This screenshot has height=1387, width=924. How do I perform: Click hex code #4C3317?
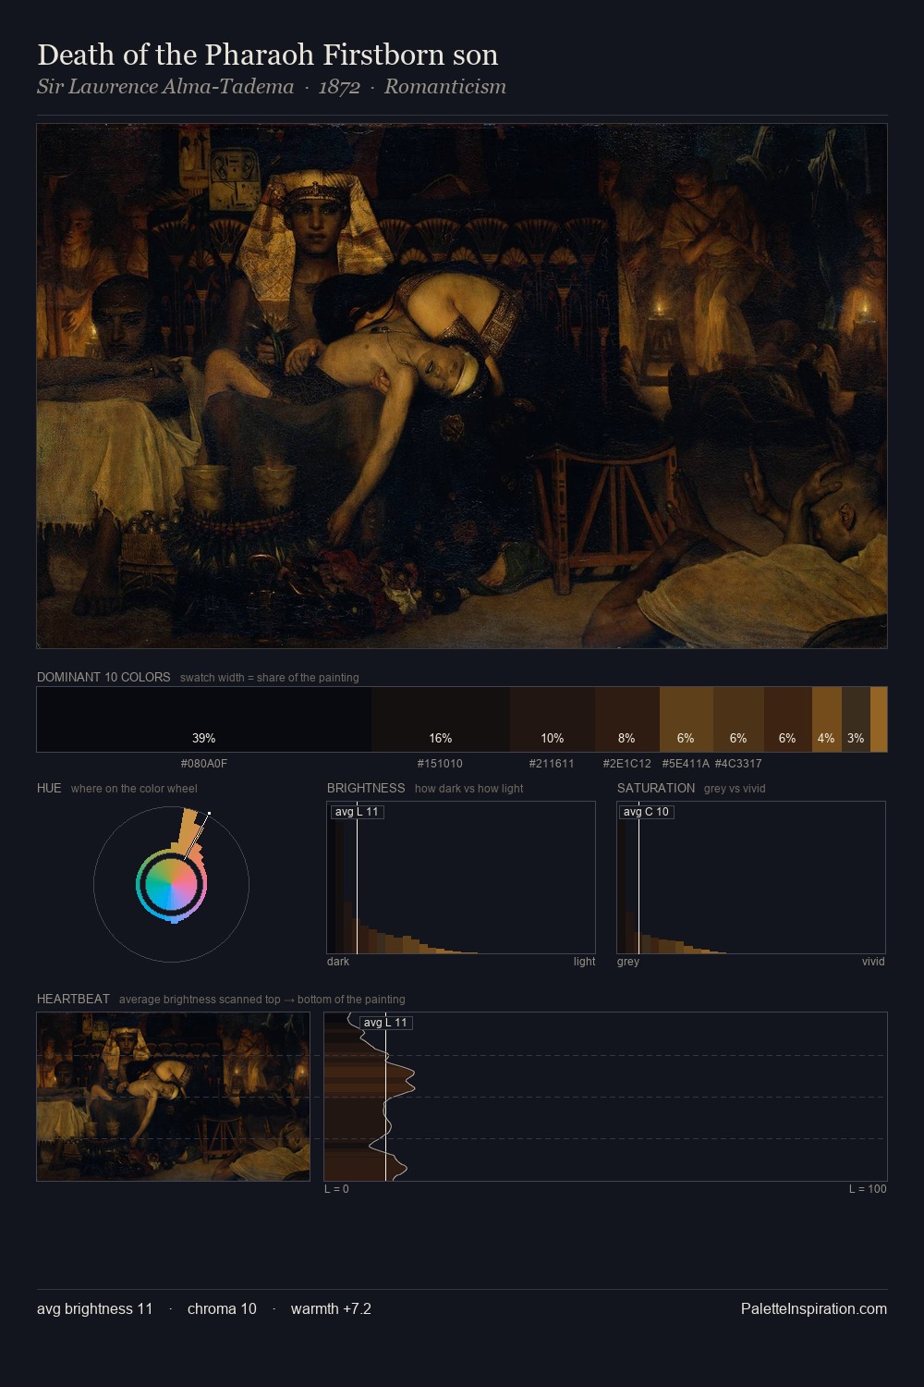coord(738,764)
